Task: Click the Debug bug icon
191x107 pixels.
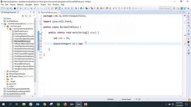Action: tap(76, 8)
